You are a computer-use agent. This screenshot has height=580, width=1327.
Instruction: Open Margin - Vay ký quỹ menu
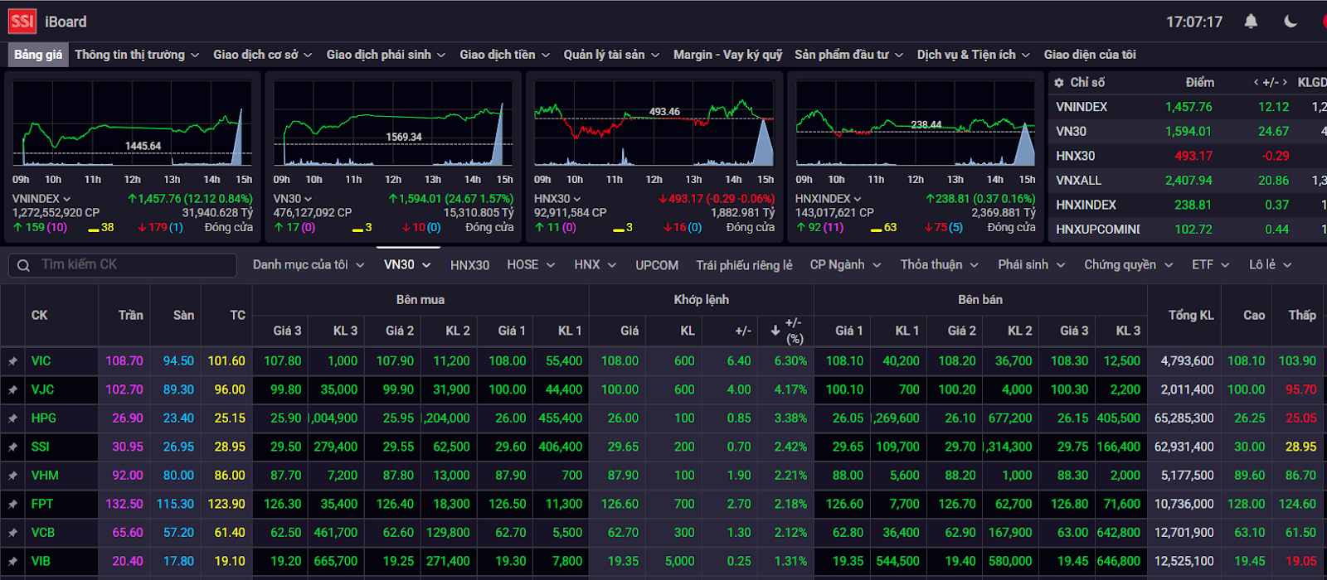tap(727, 55)
